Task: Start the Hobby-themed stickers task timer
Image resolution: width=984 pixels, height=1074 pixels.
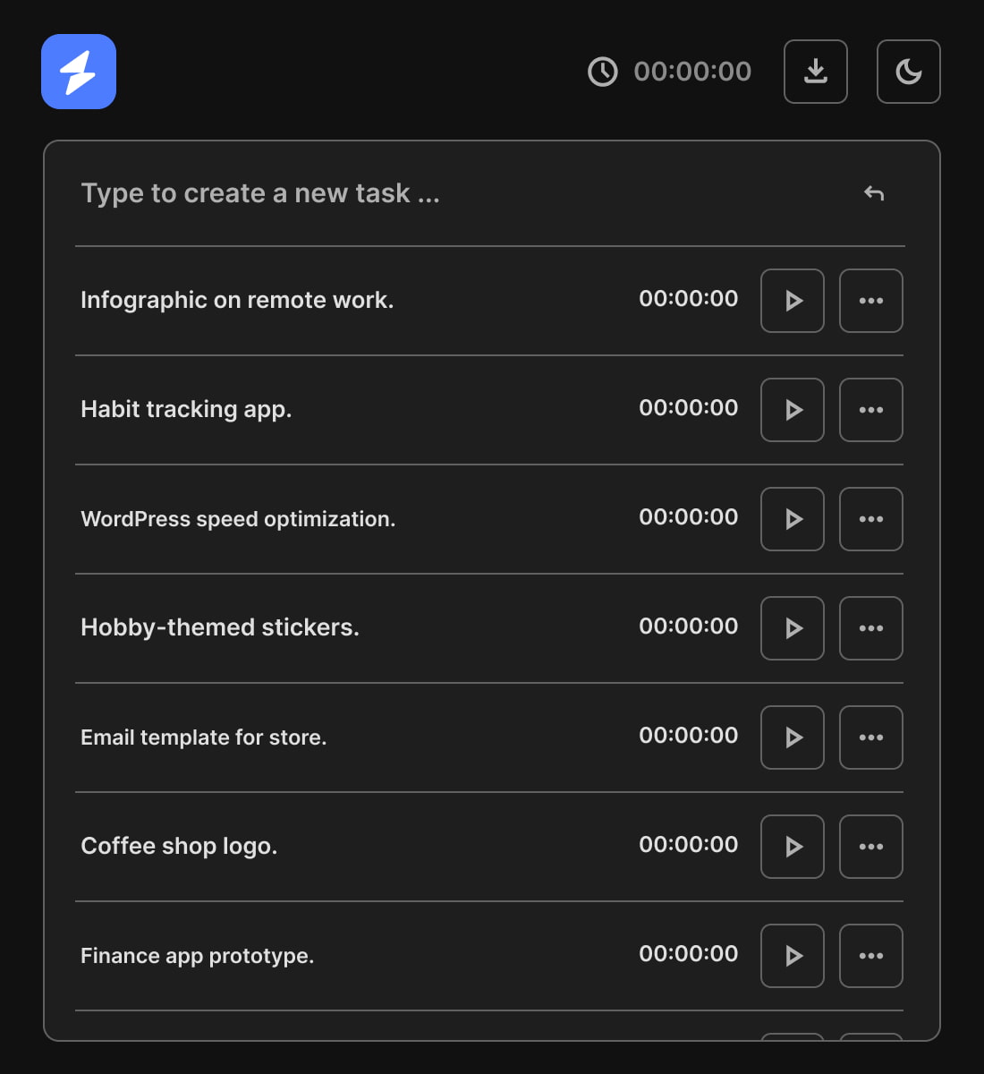Action: coord(792,628)
